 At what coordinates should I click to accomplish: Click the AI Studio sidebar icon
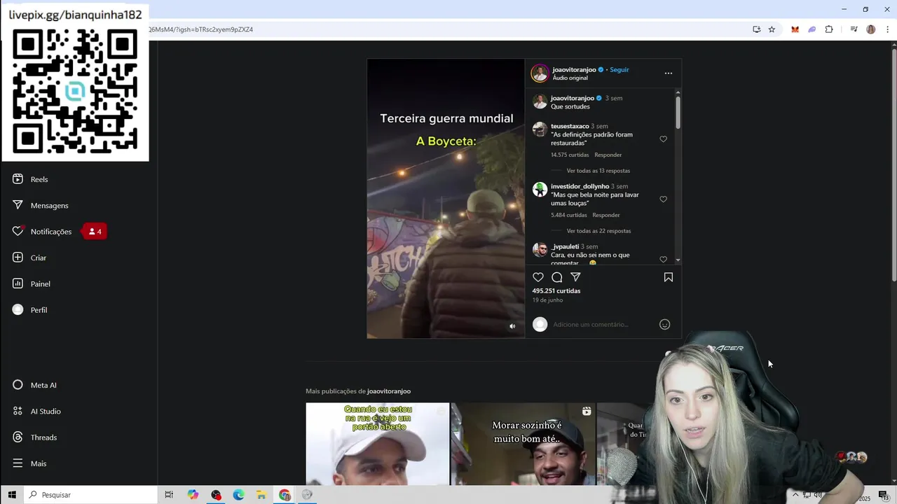click(x=18, y=411)
